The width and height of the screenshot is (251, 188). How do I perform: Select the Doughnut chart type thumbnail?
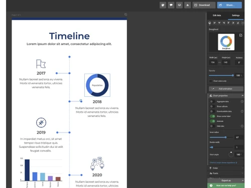[x=226, y=42]
